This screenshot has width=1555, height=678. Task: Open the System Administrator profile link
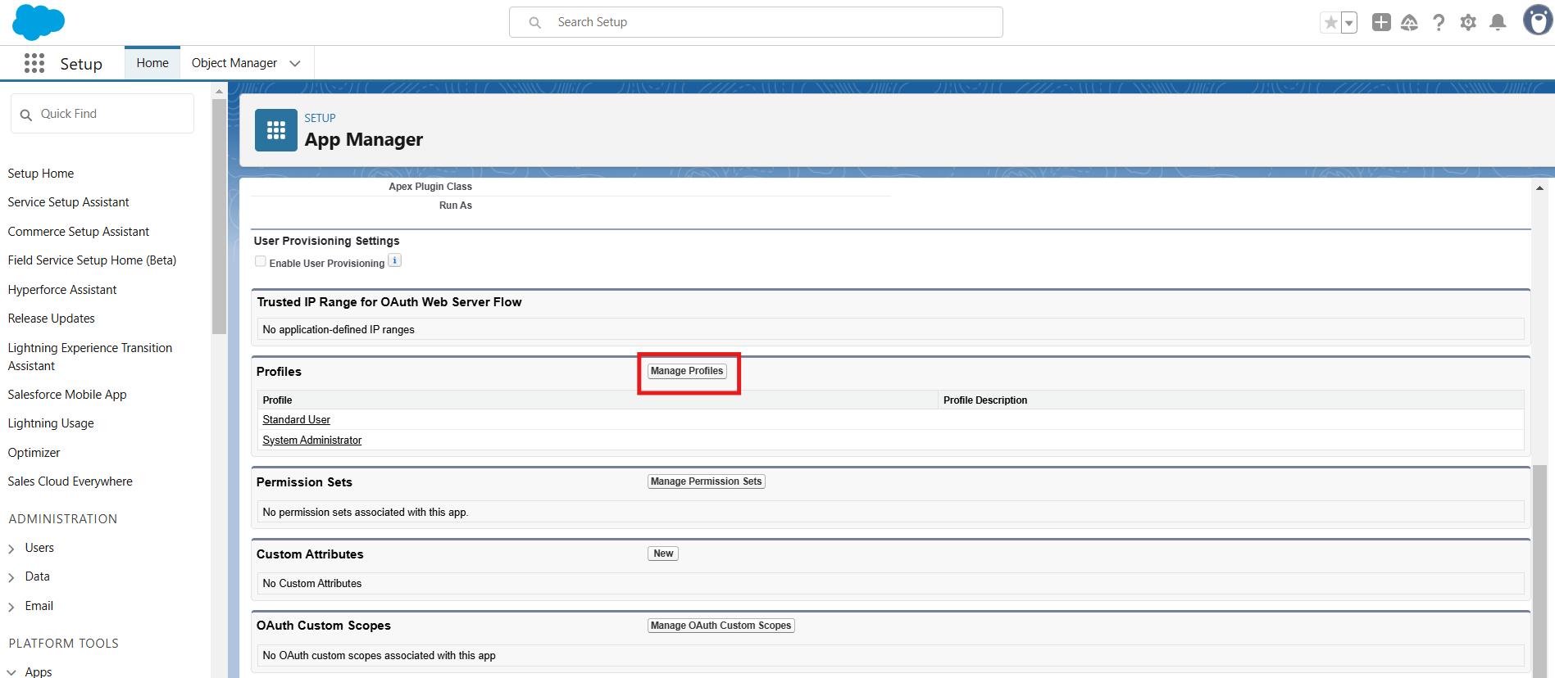(x=311, y=440)
